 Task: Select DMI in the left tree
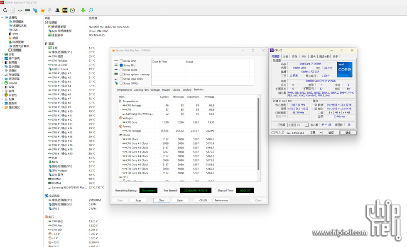tap(15, 30)
